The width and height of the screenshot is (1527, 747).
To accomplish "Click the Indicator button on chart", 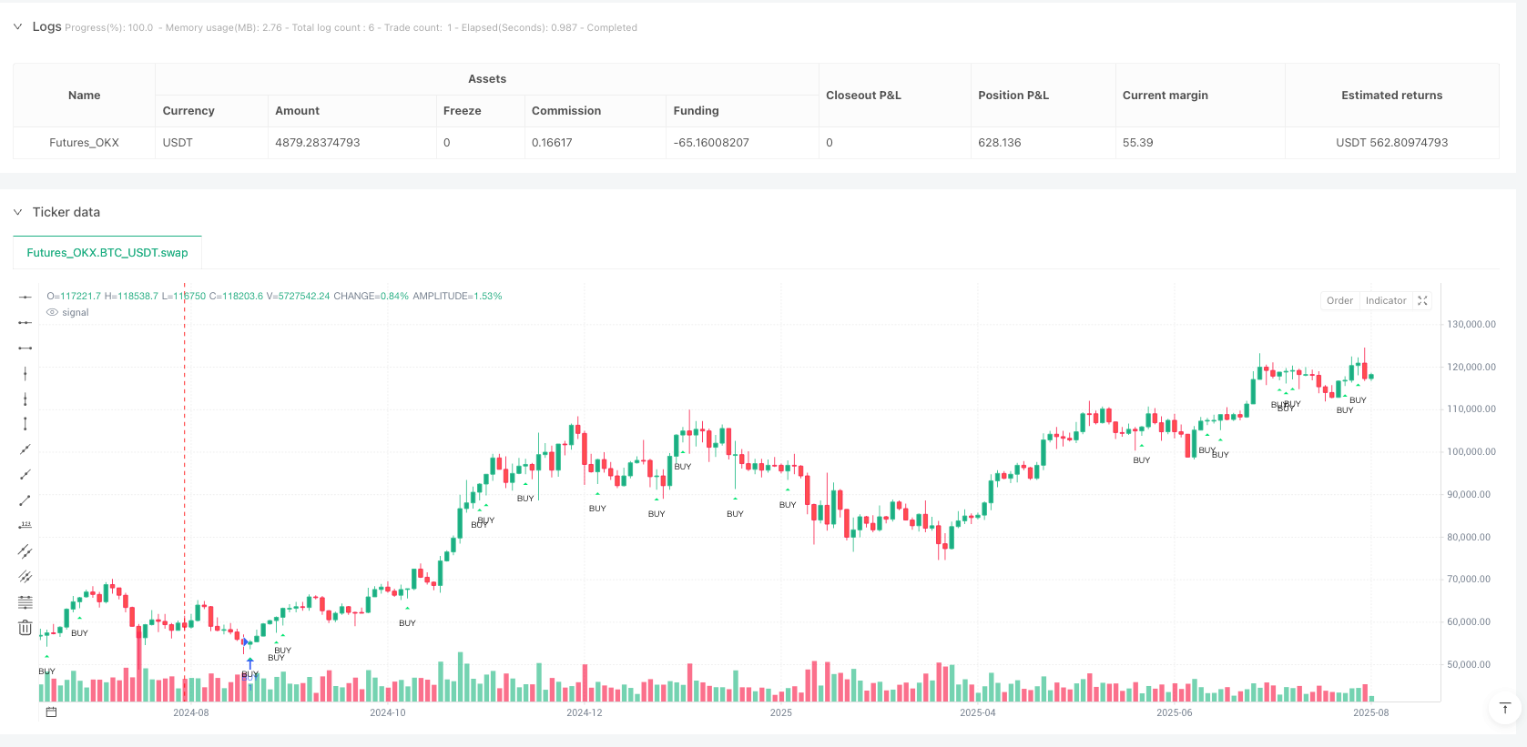I will (x=1385, y=300).
